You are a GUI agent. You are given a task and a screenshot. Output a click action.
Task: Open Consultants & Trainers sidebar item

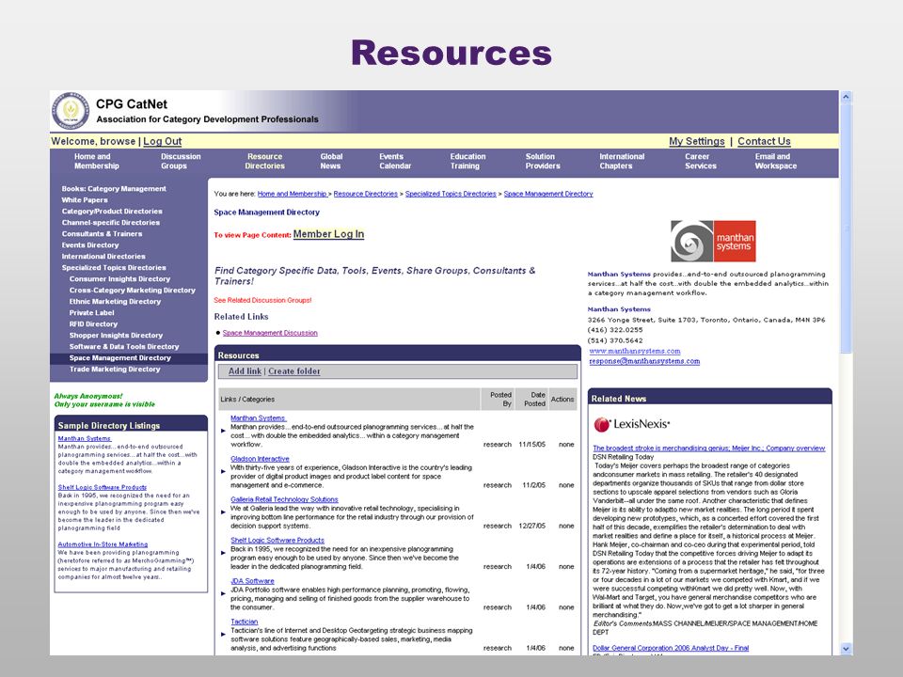point(102,234)
